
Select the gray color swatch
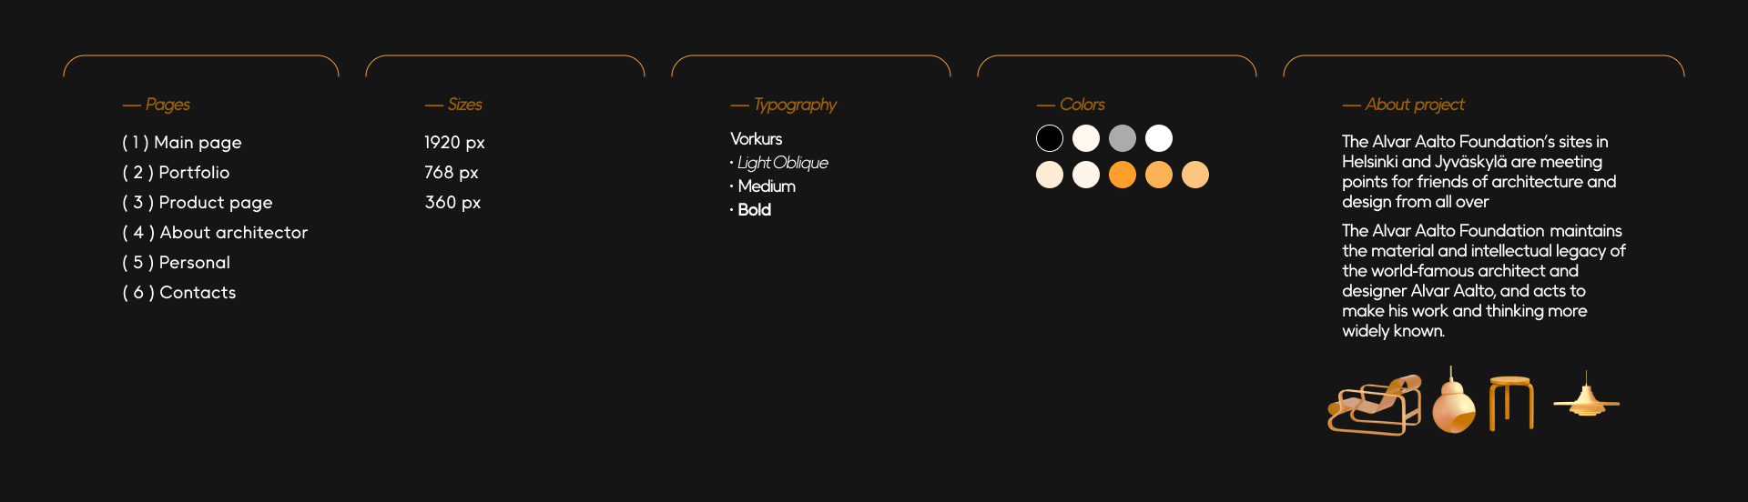[1123, 138]
